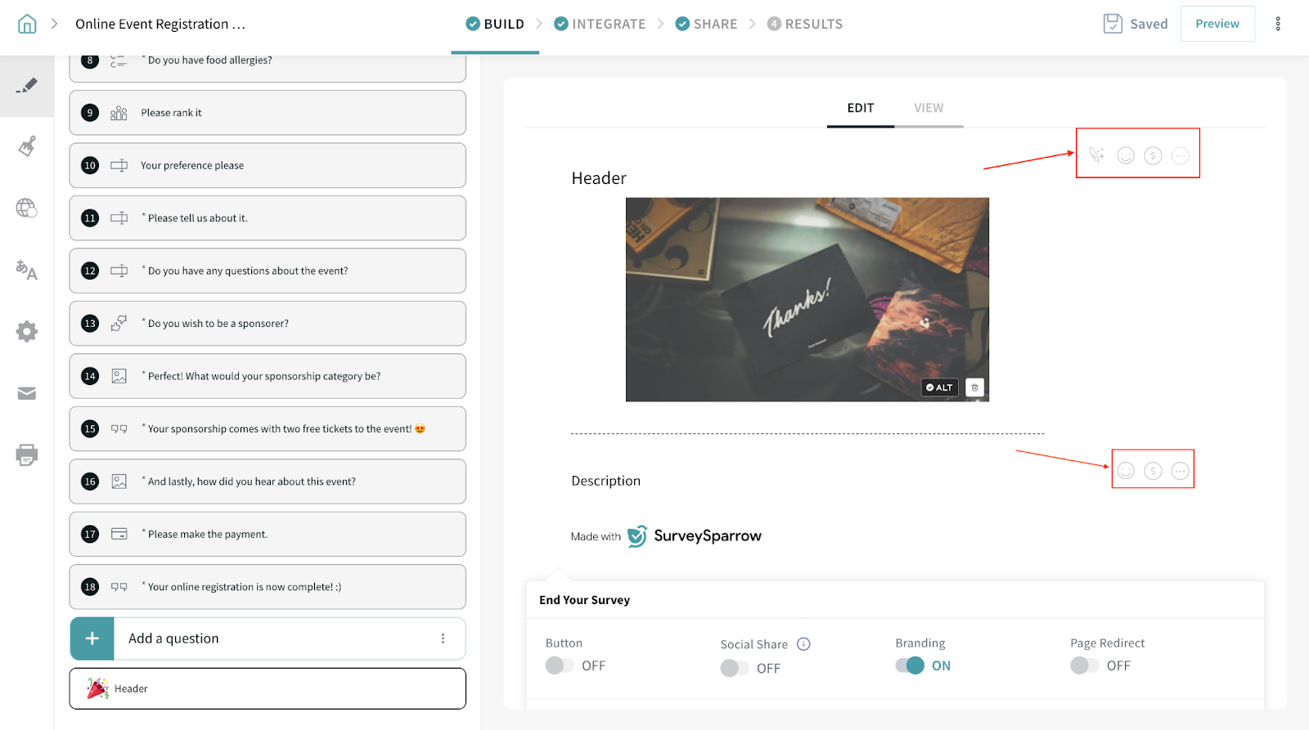Open the top-right vertical ellipsis menu
This screenshot has width=1309, height=730.
[x=1278, y=24]
